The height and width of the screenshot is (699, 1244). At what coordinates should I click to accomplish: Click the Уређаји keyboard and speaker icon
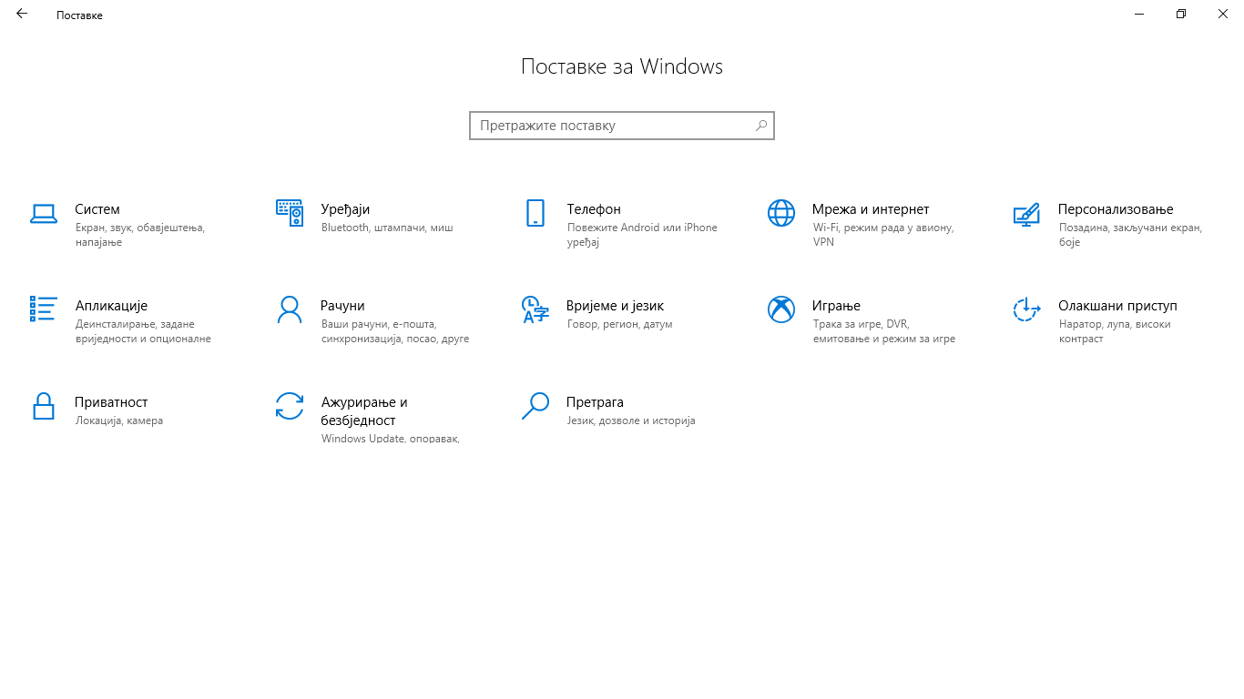coord(290,213)
